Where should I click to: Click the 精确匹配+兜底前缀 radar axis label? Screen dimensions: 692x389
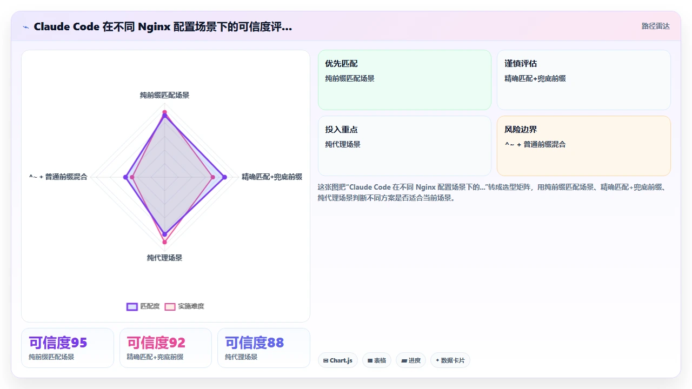click(x=272, y=177)
